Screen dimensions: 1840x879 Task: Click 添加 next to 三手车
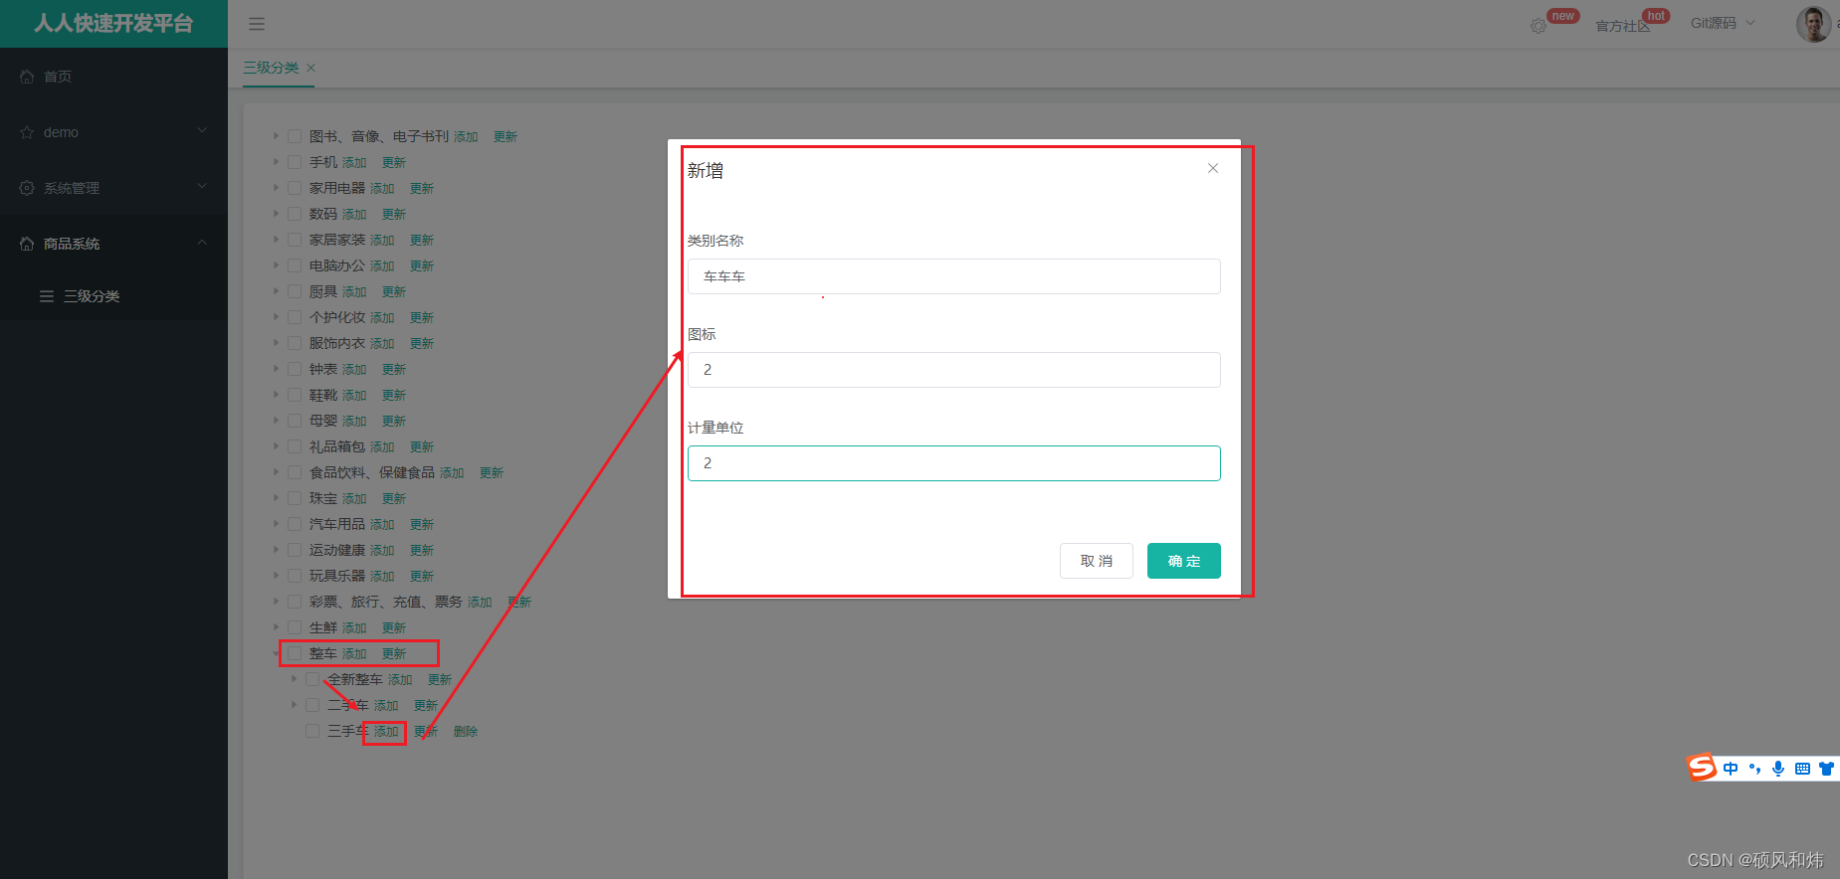(x=386, y=731)
